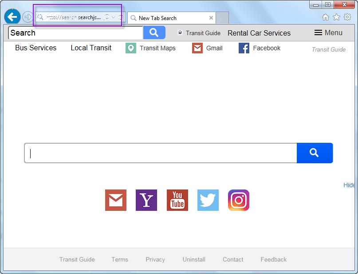Click the large center search field
Screen dimensions: 358x274
point(161,153)
